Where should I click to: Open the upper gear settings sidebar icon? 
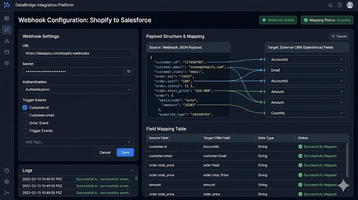(7, 63)
